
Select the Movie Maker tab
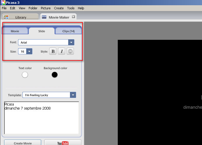pyautogui.click(x=59, y=17)
